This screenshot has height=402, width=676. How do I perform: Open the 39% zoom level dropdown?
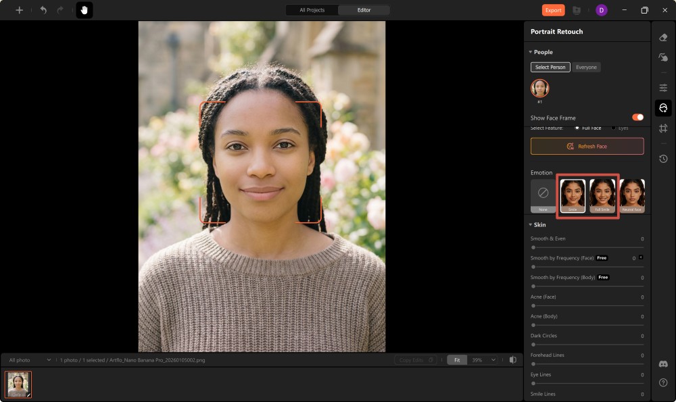pyautogui.click(x=483, y=360)
